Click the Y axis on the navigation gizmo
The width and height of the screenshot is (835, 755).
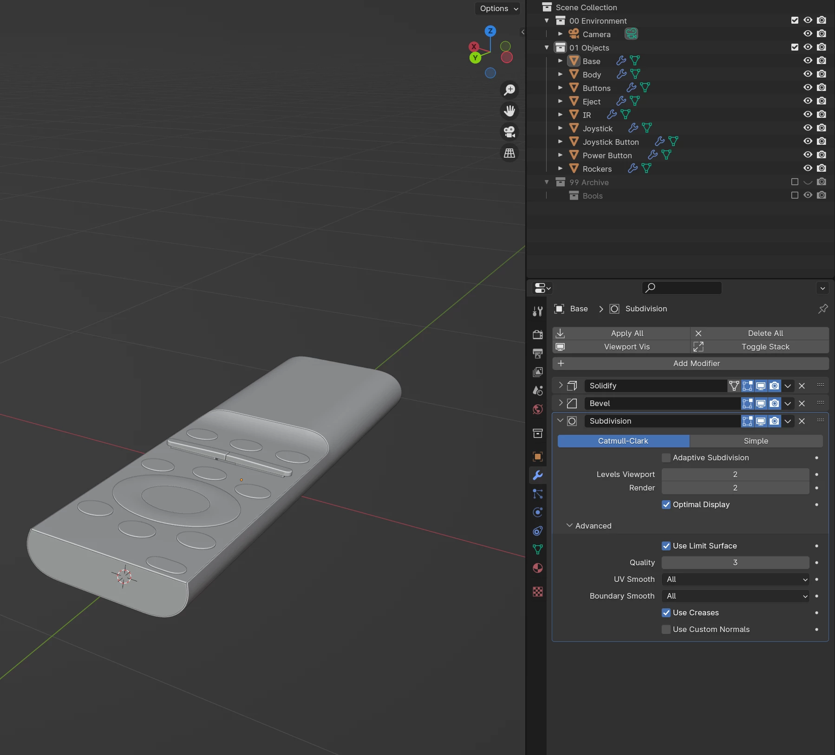pos(475,58)
